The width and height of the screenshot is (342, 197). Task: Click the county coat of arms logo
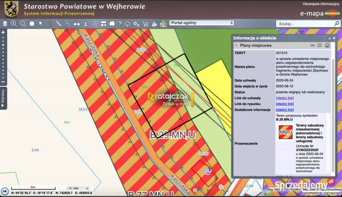pyautogui.click(x=11, y=9)
